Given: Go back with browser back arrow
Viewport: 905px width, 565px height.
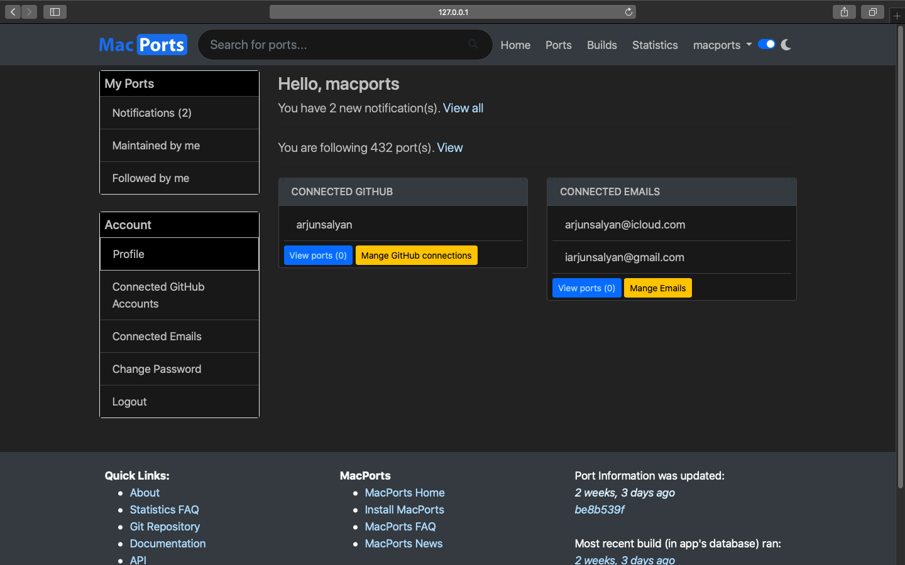Looking at the screenshot, I should [13, 12].
